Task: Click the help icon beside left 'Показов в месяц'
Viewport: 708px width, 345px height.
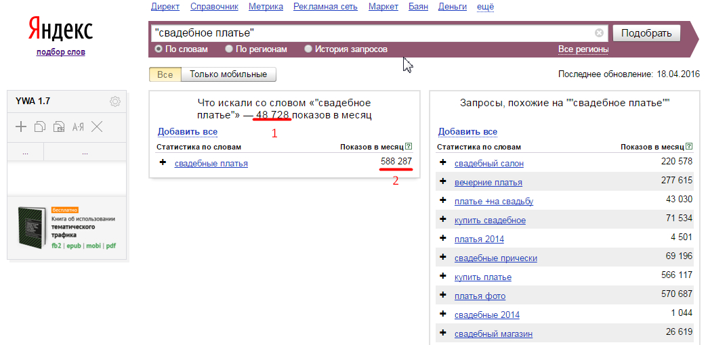Action: coord(409,147)
